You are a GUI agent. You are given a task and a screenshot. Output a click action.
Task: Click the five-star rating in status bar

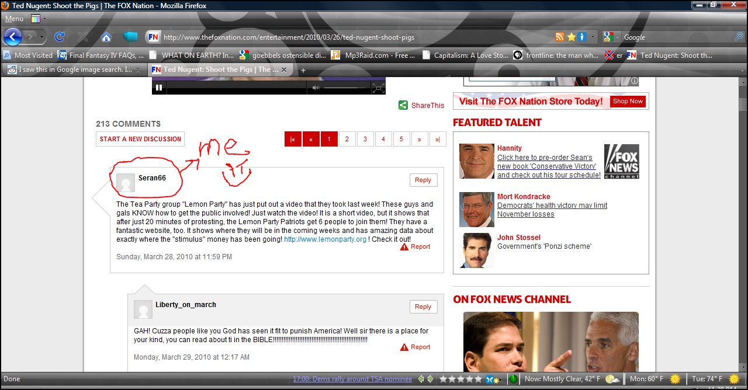tap(460, 379)
